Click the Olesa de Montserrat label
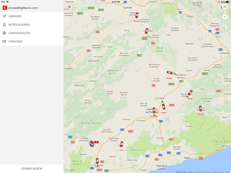231x173 pixels. pos(215,25)
